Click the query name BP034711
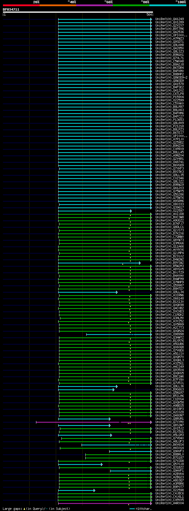 coord(11,9)
